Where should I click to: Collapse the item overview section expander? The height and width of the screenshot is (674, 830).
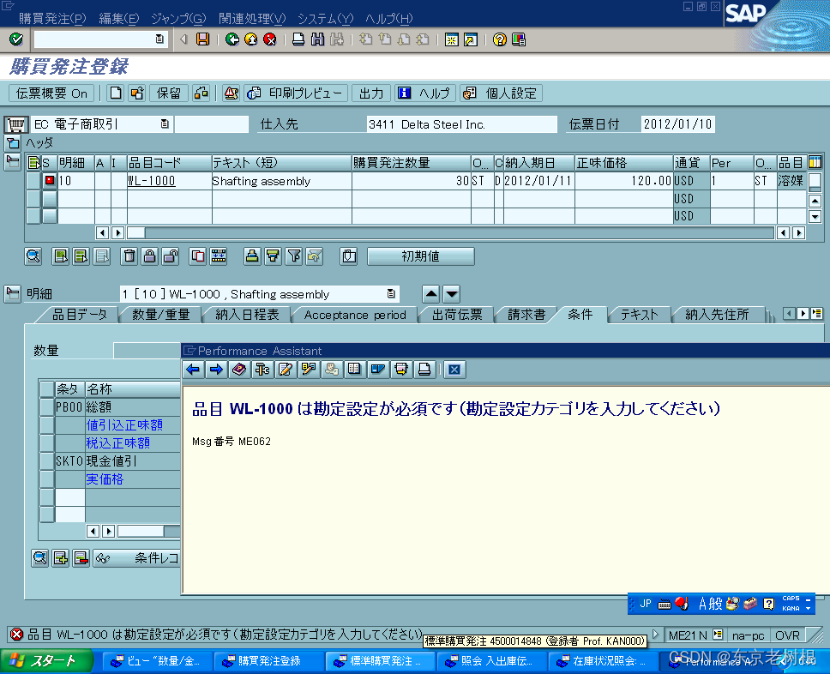tap(13, 161)
